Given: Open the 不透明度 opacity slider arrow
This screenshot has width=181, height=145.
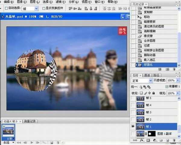Looking at the screenshot, I should click(177, 81).
